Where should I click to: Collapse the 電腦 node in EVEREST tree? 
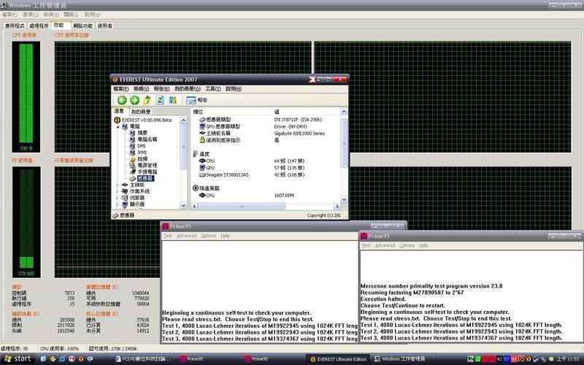coord(118,126)
